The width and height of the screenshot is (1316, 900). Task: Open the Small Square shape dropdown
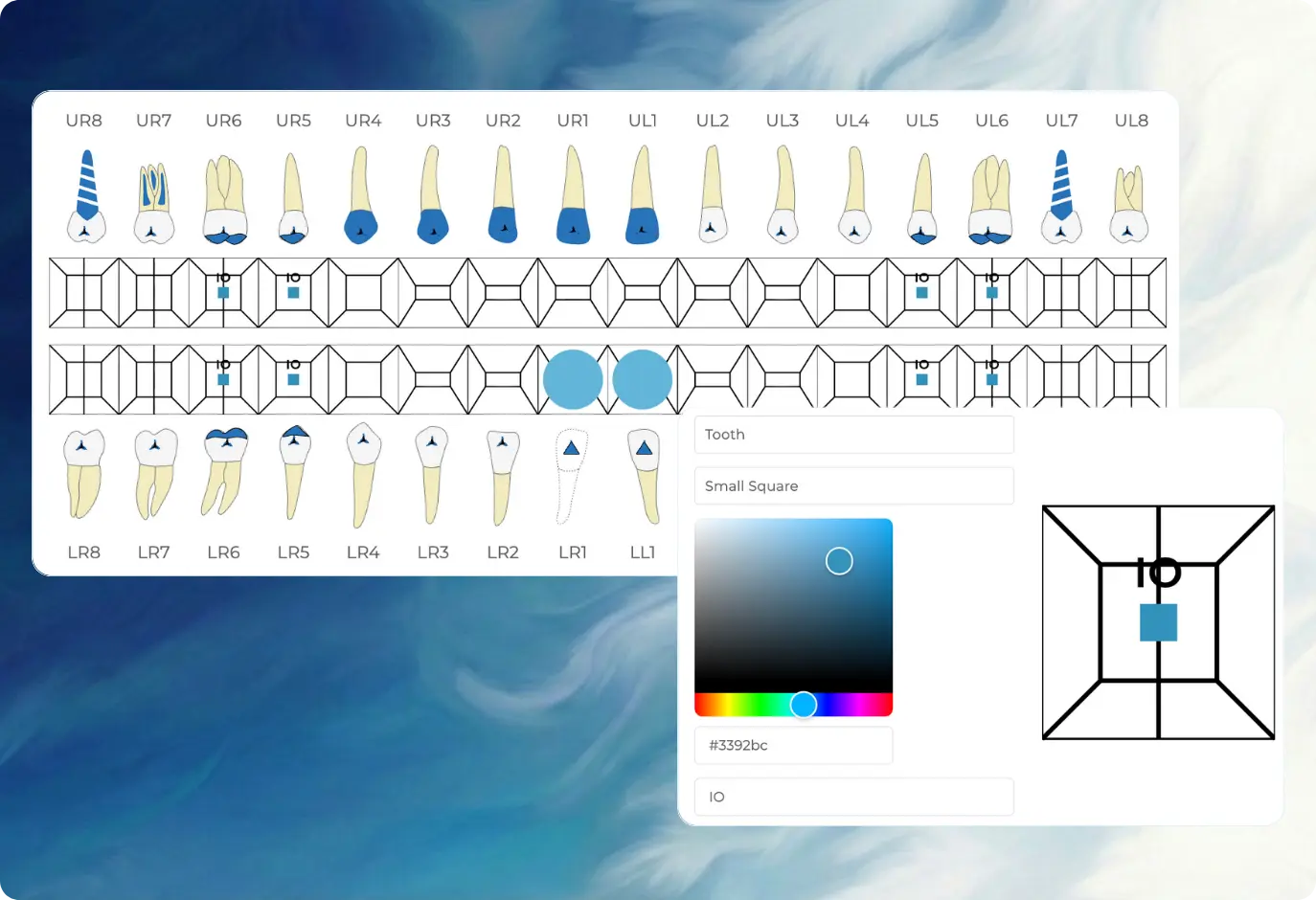(x=853, y=485)
